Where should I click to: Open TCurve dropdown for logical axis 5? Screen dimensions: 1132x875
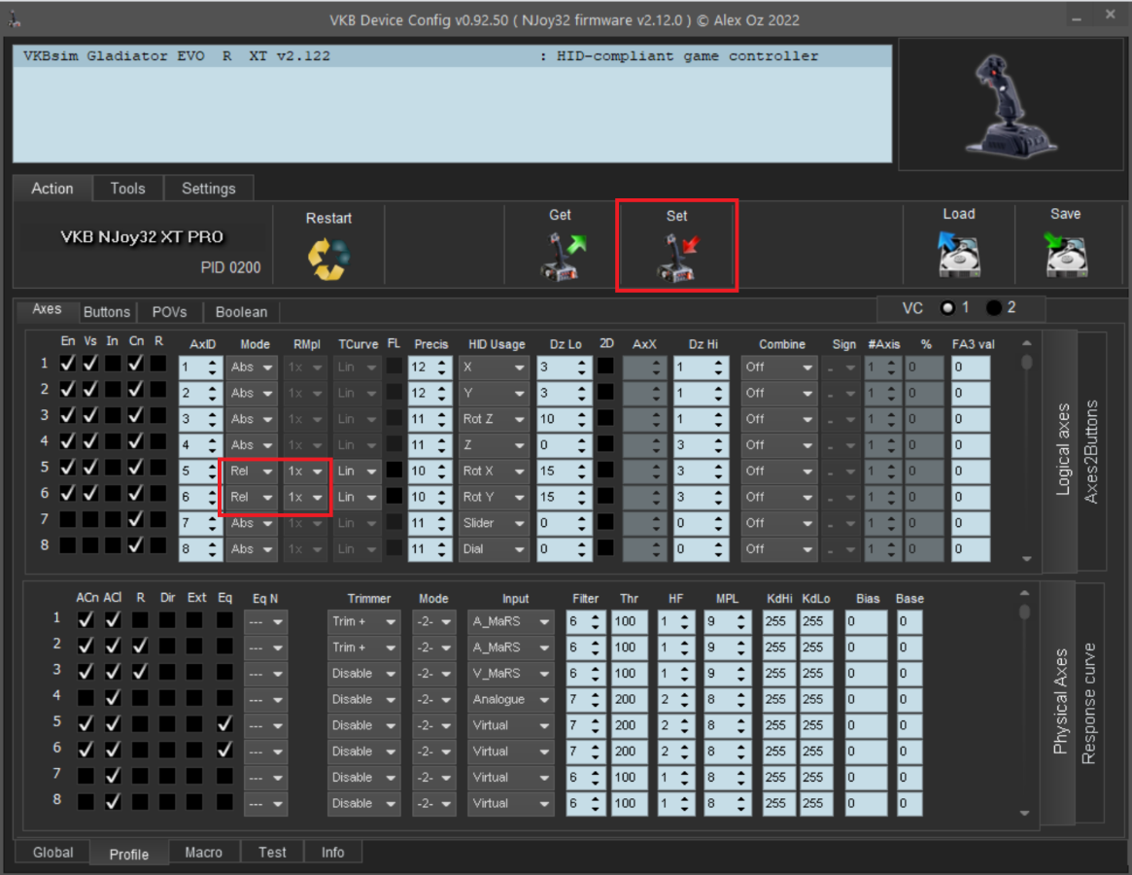[358, 472]
